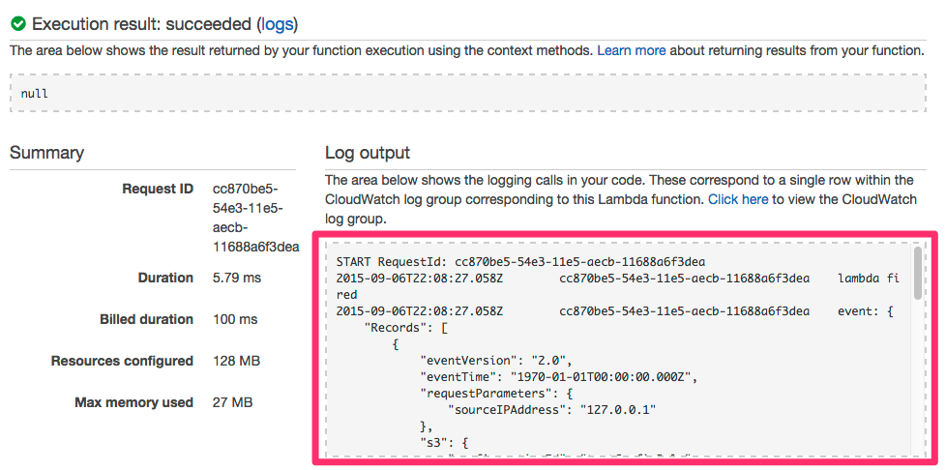Click the eventVersion line in the log

point(495,360)
